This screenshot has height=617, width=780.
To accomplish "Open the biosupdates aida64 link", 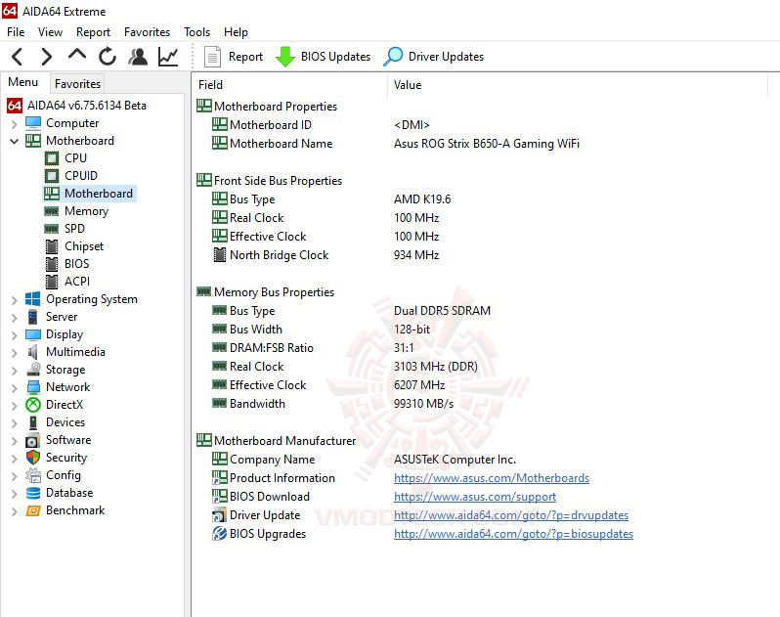I will click(x=513, y=534).
